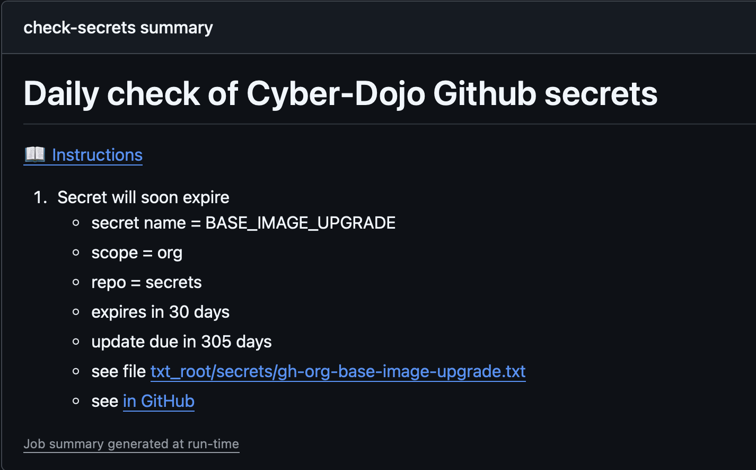Click the "check-secrets summary" header title
756x470 pixels.
pos(118,28)
